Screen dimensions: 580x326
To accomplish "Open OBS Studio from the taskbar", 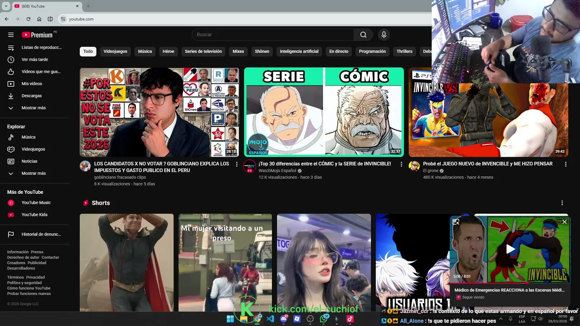I will pyautogui.click(x=310, y=319).
